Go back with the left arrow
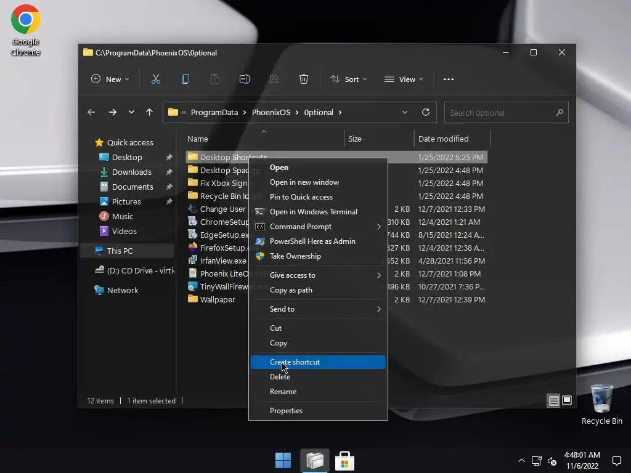 pyautogui.click(x=91, y=112)
